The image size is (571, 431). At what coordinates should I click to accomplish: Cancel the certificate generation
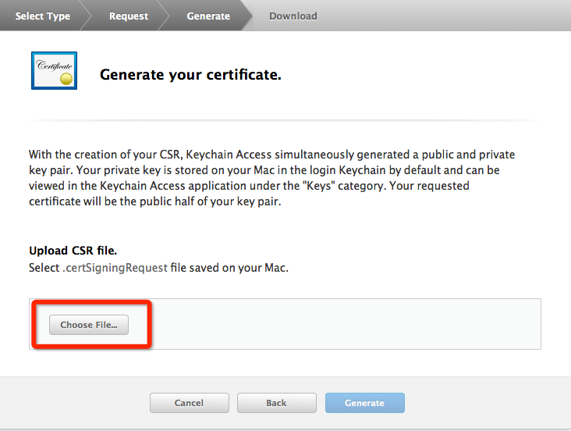click(189, 403)
